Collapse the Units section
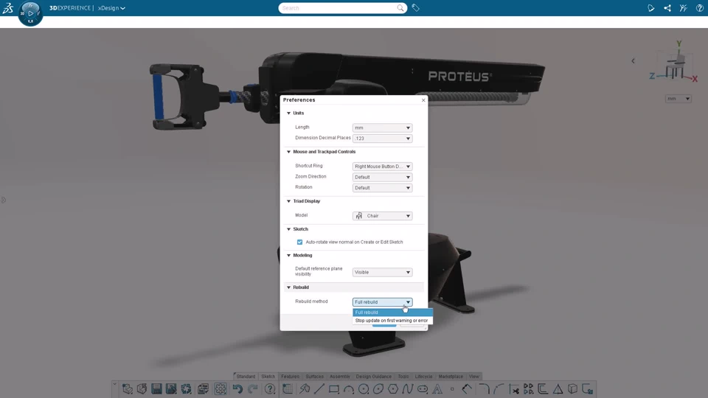Screen dimensions: 708x398 (x=289, y=113)
